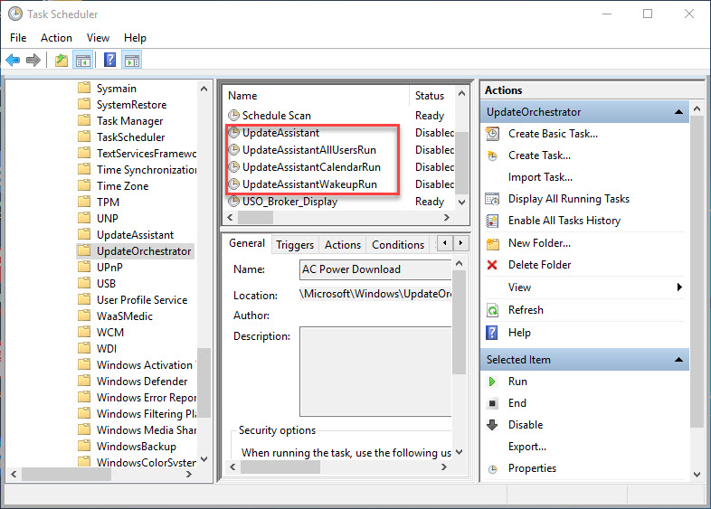Open the Action menu
This screenshot has height=509, width=711.
point(56,38)
